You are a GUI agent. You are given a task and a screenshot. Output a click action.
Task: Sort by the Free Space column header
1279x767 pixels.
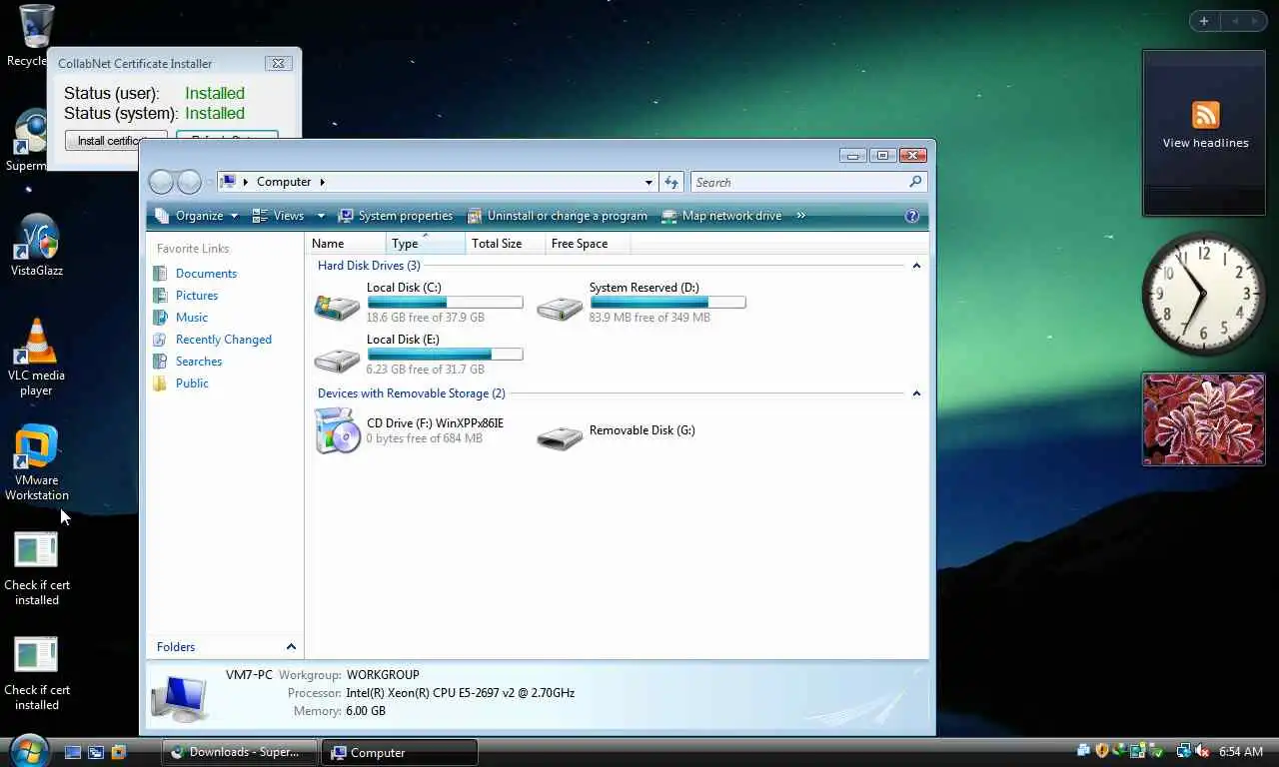590,244
